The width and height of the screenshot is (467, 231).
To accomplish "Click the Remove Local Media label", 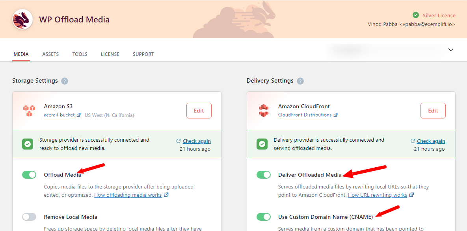I will [x=71, y=217].
